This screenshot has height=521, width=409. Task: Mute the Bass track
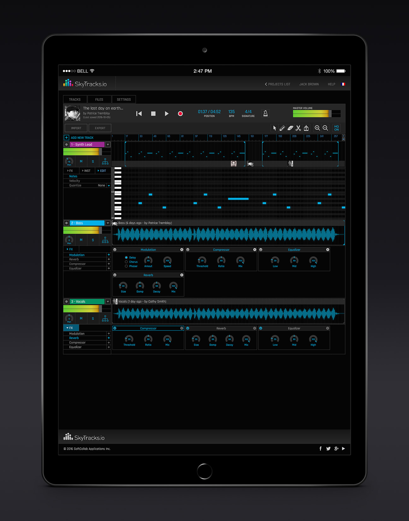[81, 240]
